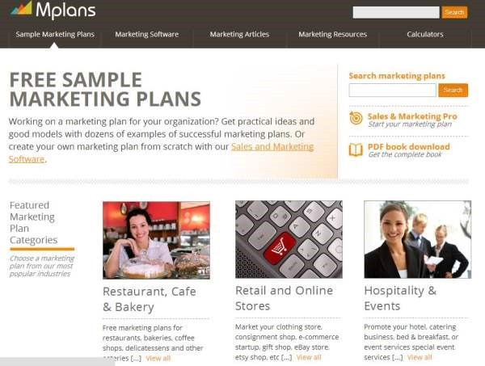The height and width of the screenshot is (366, 485).
Task: Go to the Marketing Software menu item
Action: coord(147,34)
